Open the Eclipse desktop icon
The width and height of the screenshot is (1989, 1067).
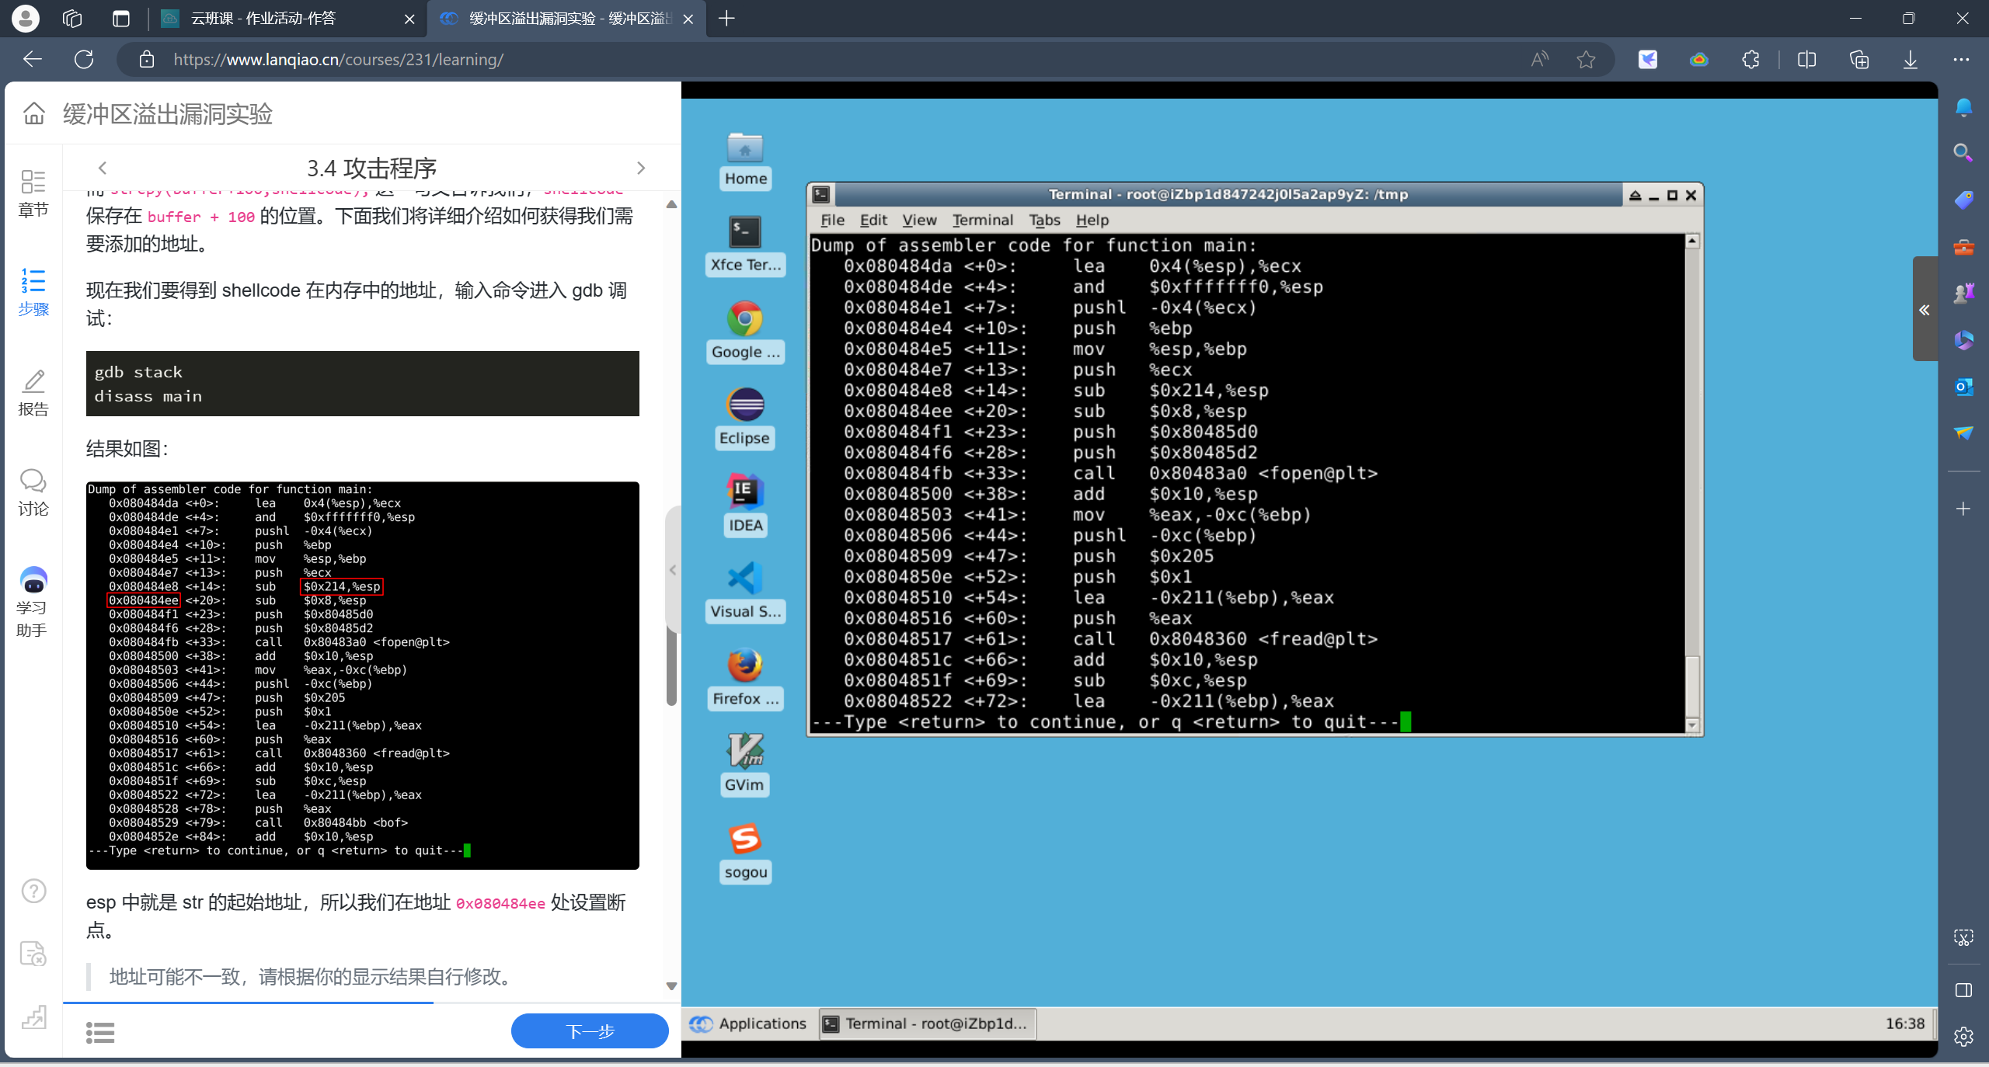pos(744,406)
